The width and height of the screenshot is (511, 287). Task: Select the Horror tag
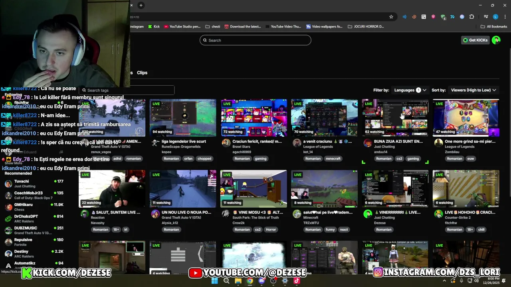tap(271, 230)
